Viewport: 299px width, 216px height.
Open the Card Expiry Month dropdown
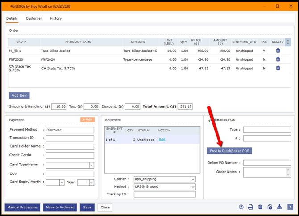pyautogui.click(x=61, y=182)
